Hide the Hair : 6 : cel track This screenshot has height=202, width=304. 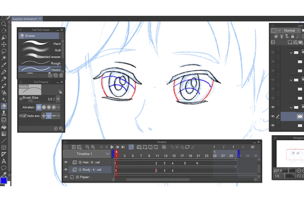coord(66,162)
